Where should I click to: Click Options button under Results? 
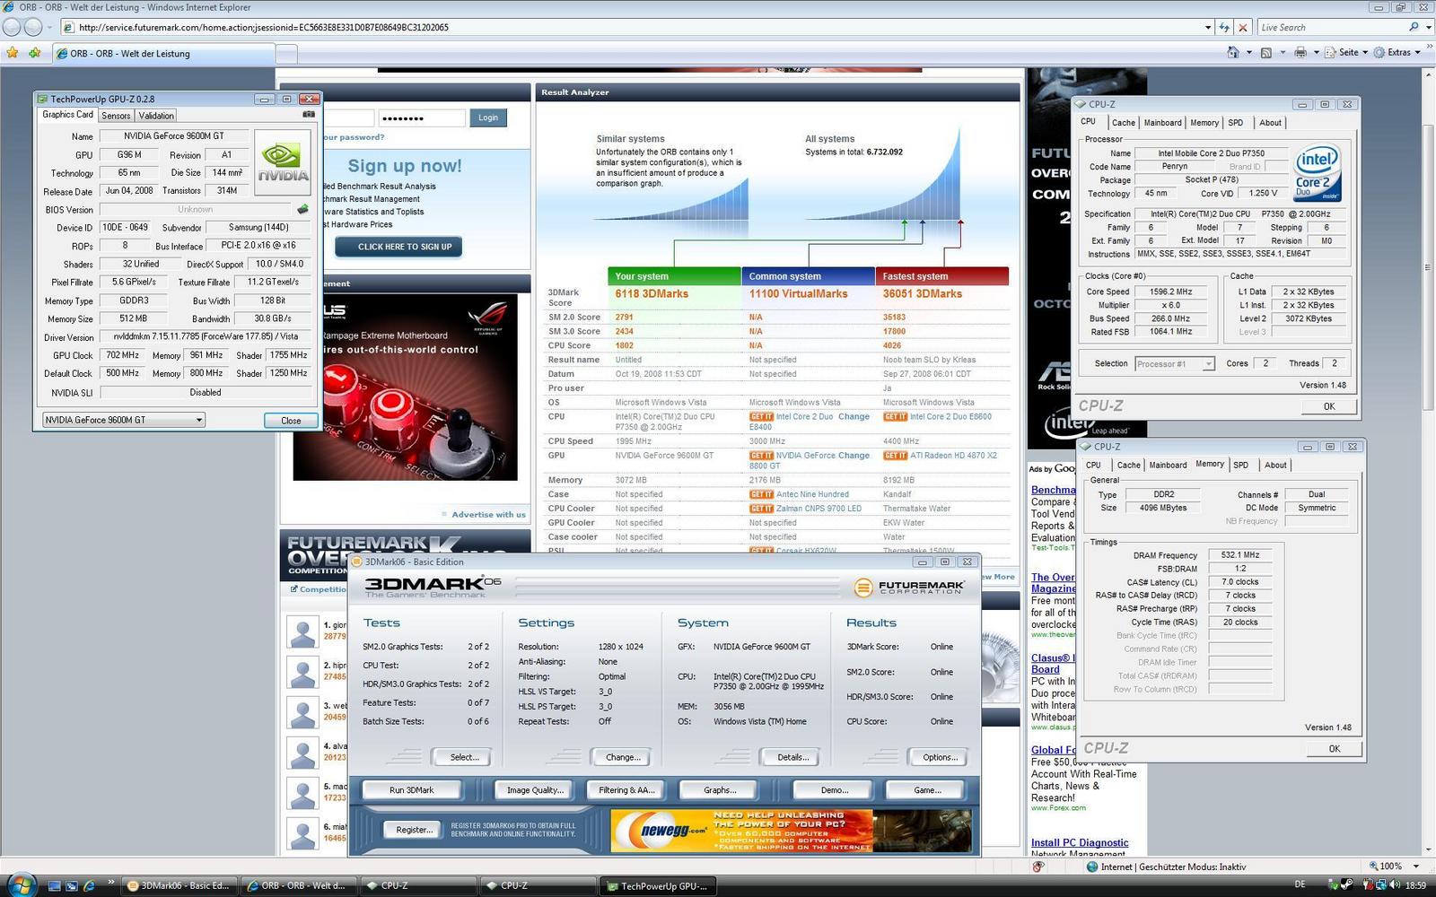tap(940, 757)
